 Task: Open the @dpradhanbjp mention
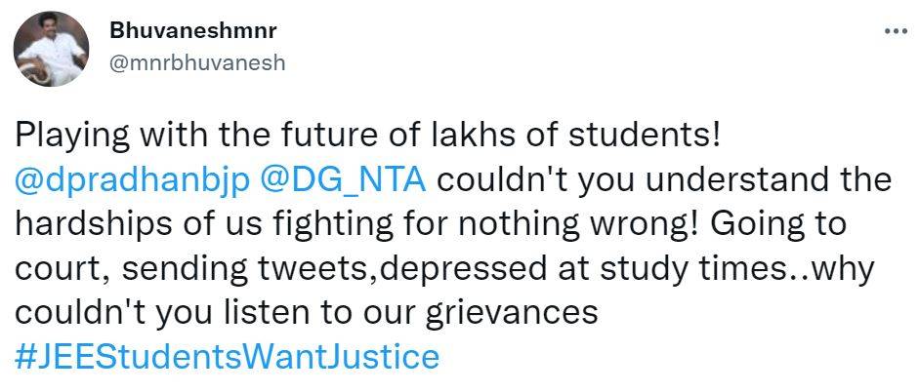134,180
